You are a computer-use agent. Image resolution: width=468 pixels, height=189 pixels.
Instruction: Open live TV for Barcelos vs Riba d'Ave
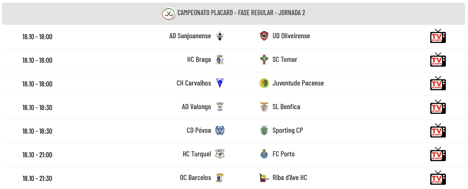point(438,178)
